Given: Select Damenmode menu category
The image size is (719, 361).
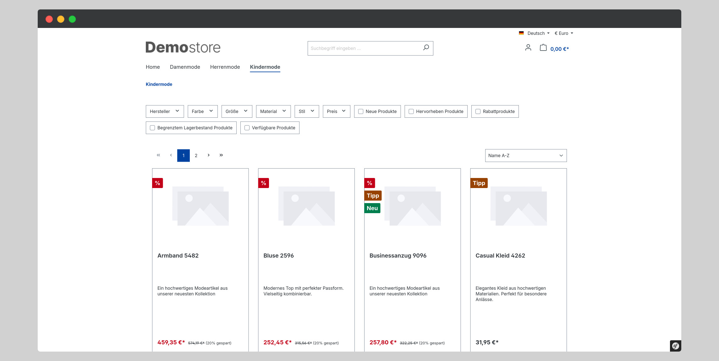Looking at the screenshot, I should coord(185,66).
